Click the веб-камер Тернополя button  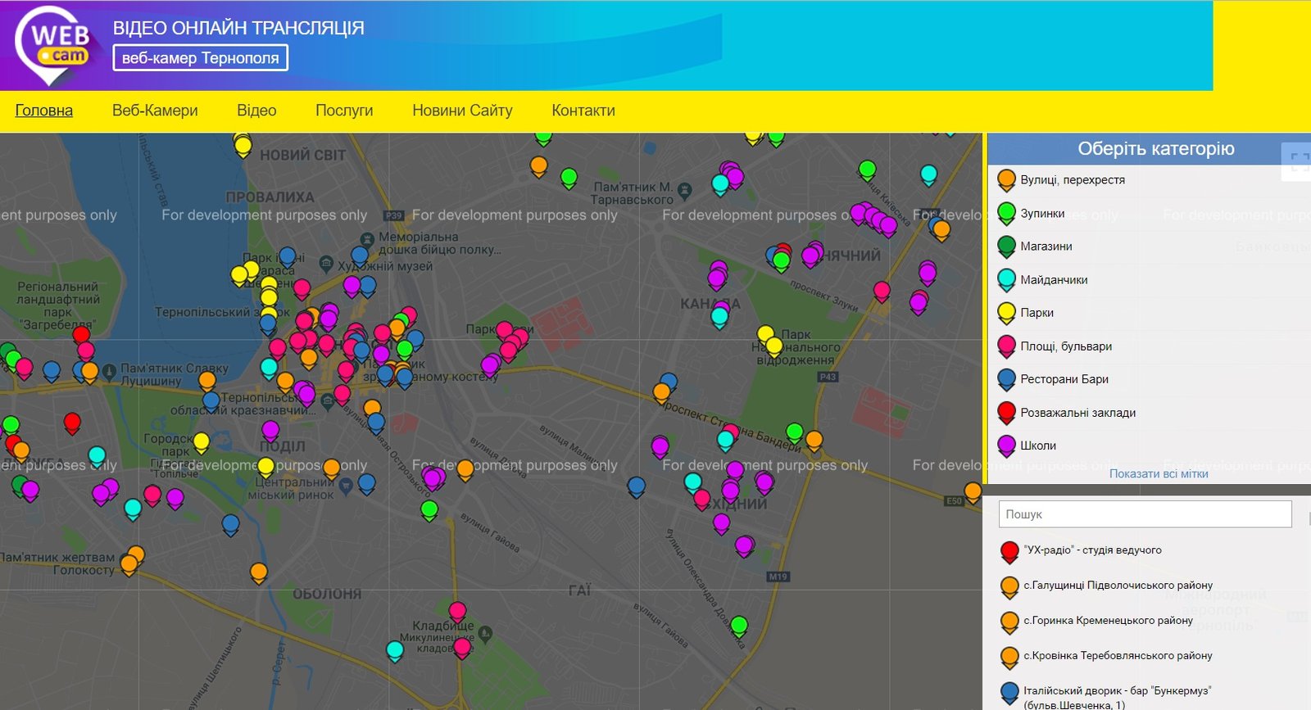point(201,58)
